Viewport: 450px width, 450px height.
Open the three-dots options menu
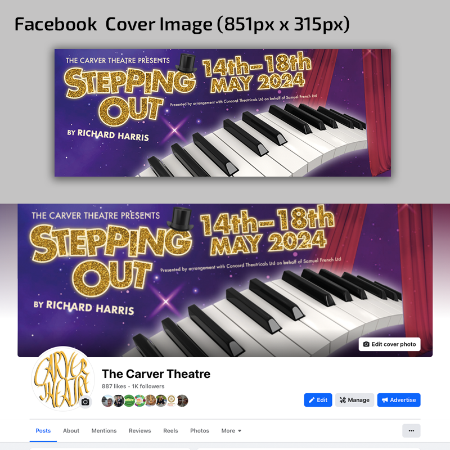click(411, 430)
